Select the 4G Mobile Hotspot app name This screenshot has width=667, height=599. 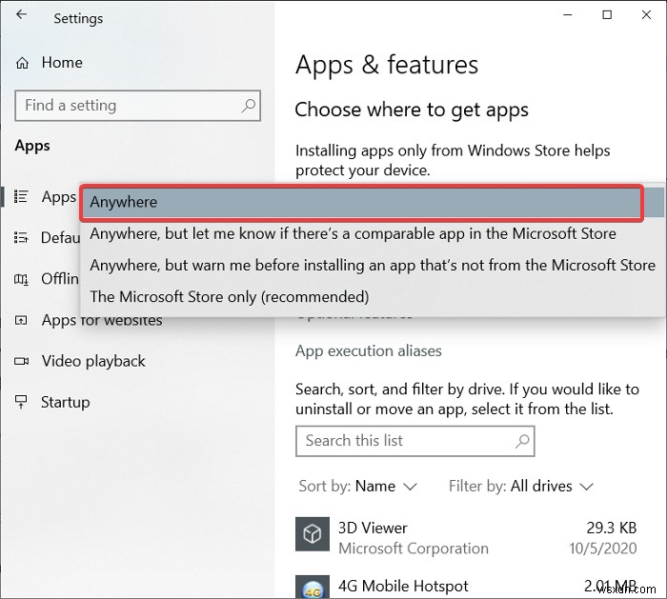click(x=403, y=587)
